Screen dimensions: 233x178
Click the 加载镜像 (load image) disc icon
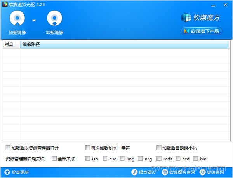[x=16, y=19]
